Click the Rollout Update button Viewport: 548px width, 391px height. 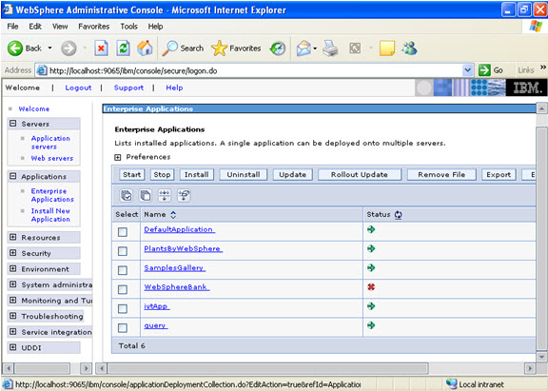click(360, 174)
